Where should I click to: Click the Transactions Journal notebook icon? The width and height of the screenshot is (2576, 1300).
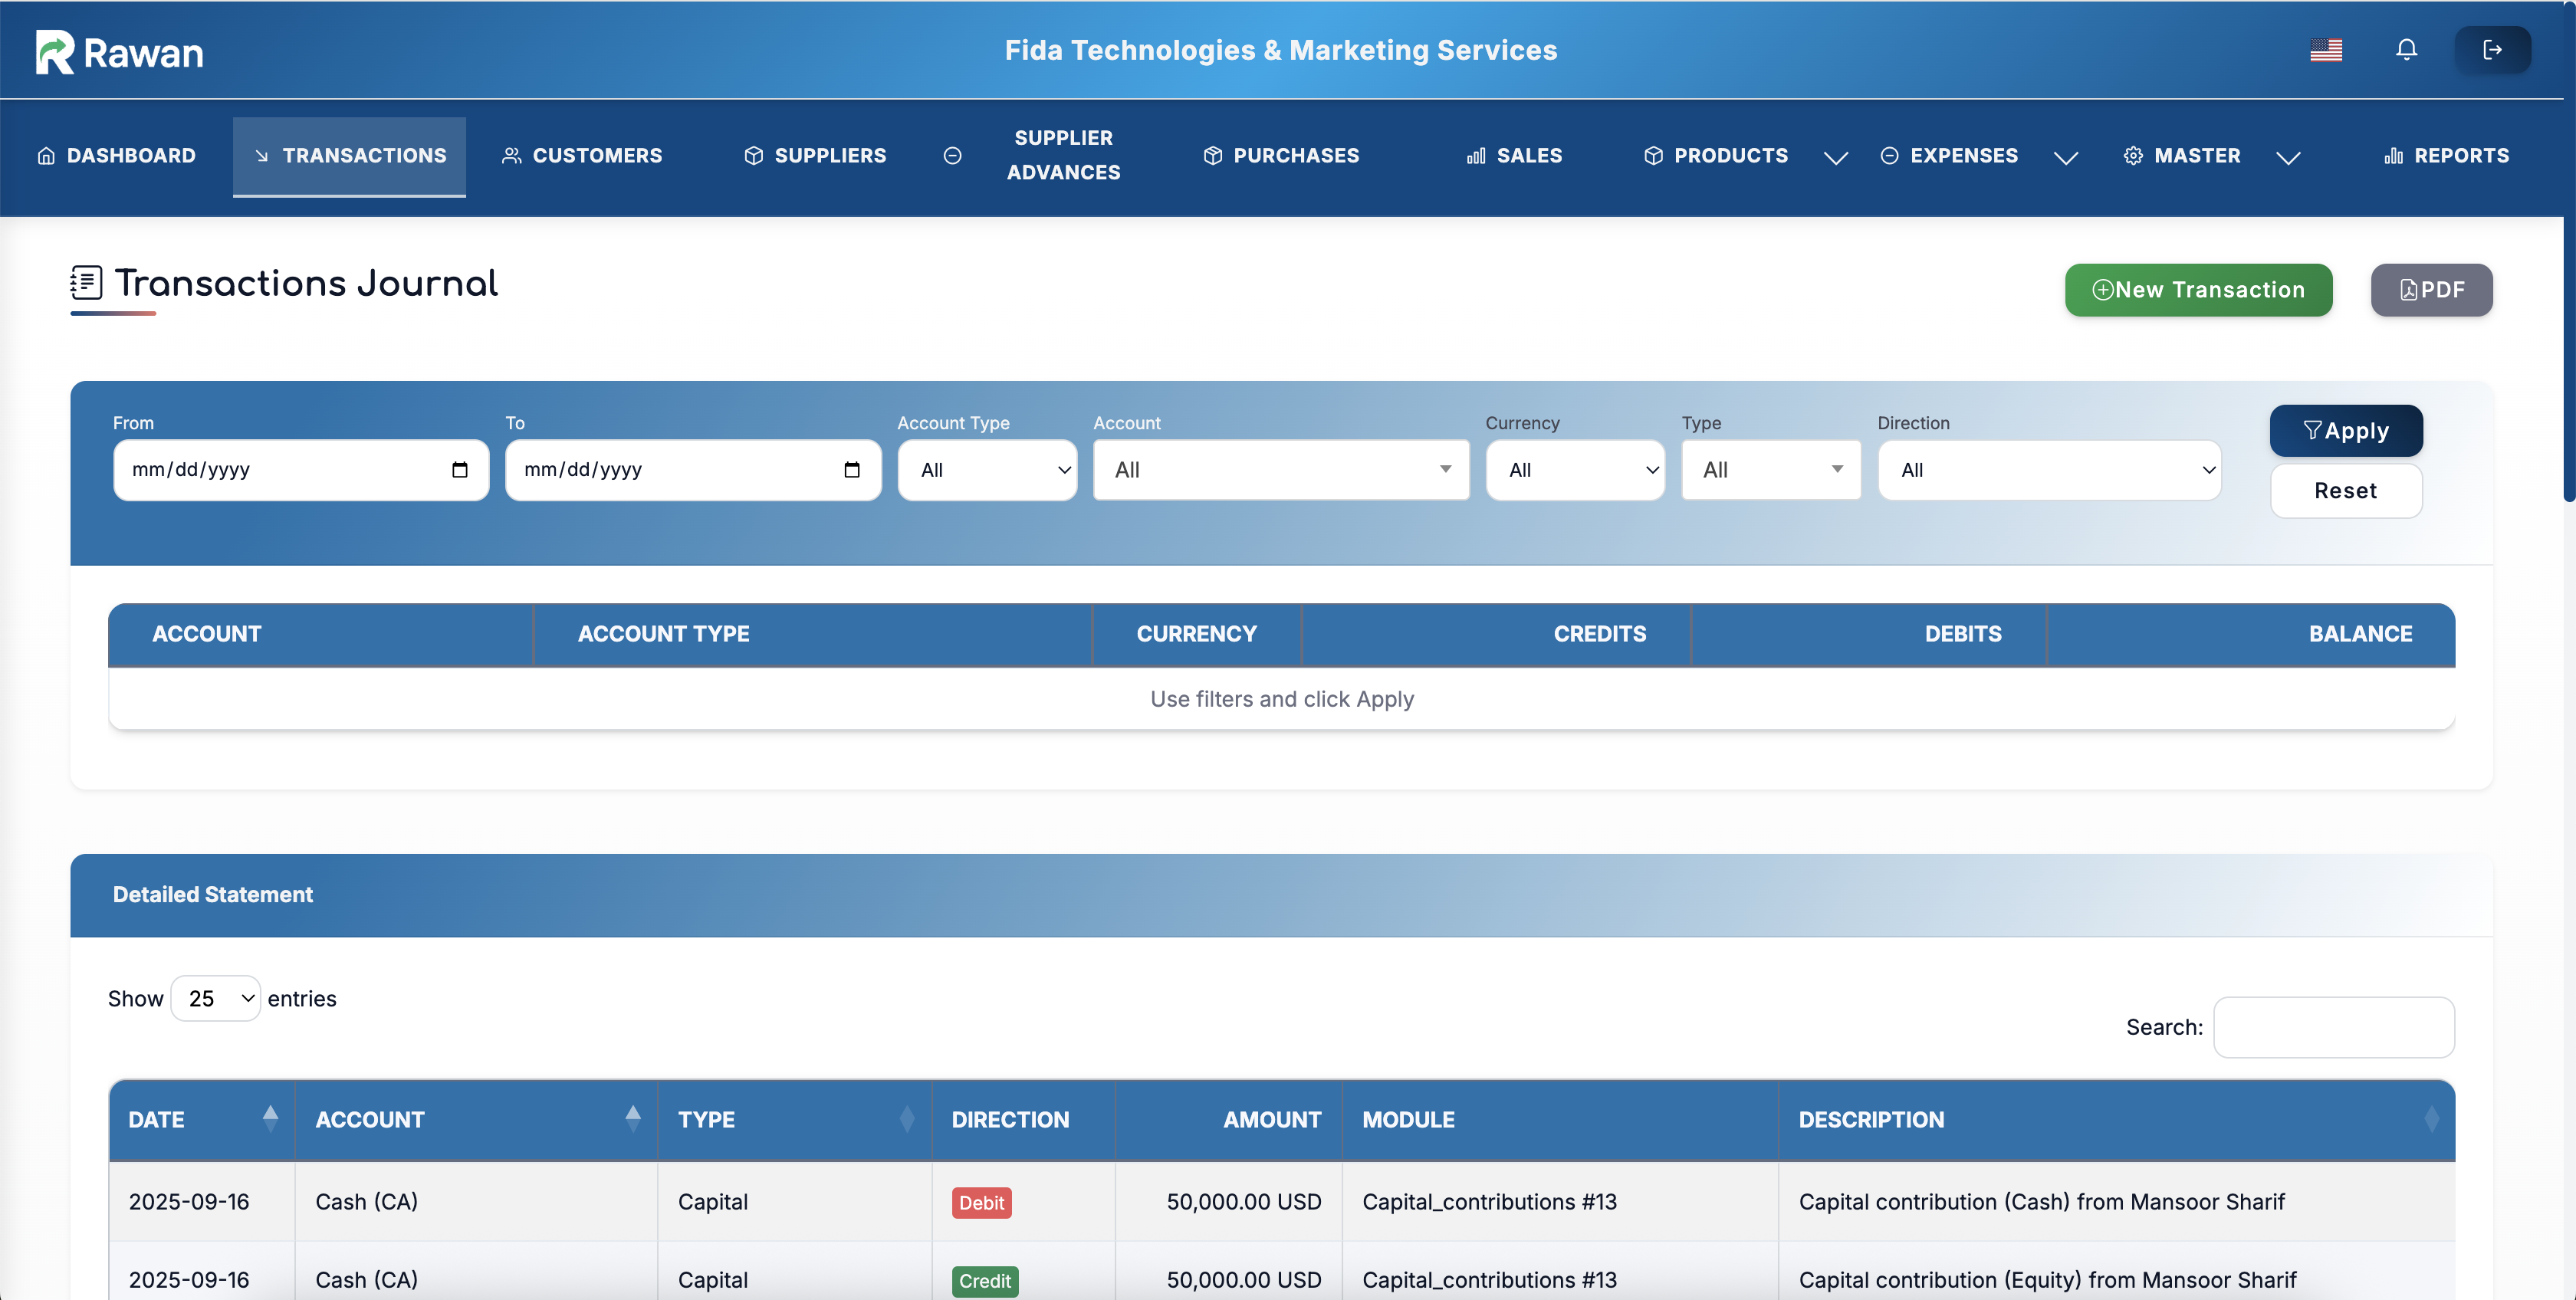point(86,283)
